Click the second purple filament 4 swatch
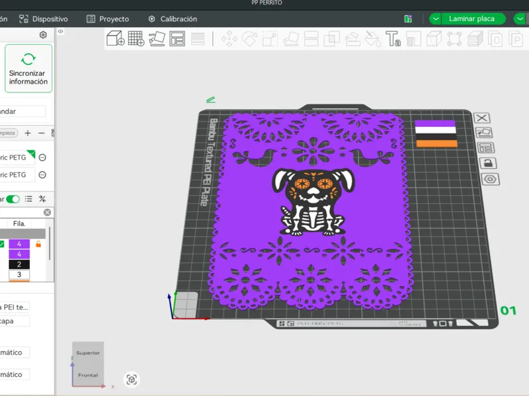529x396 pixels. coord(19,254)
